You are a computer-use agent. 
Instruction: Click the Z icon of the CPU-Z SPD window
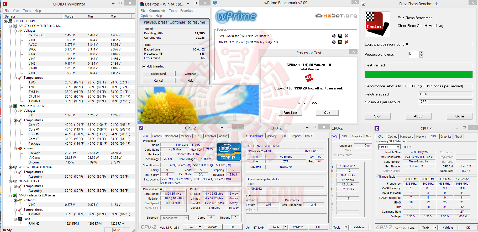(377, 128)
